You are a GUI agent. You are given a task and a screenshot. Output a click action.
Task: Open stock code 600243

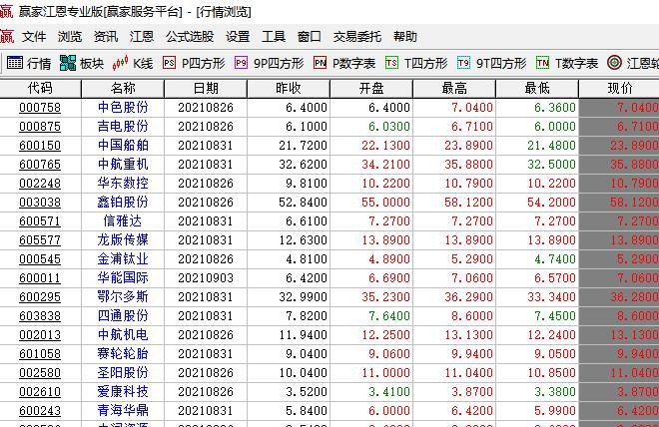click(40, 411)
